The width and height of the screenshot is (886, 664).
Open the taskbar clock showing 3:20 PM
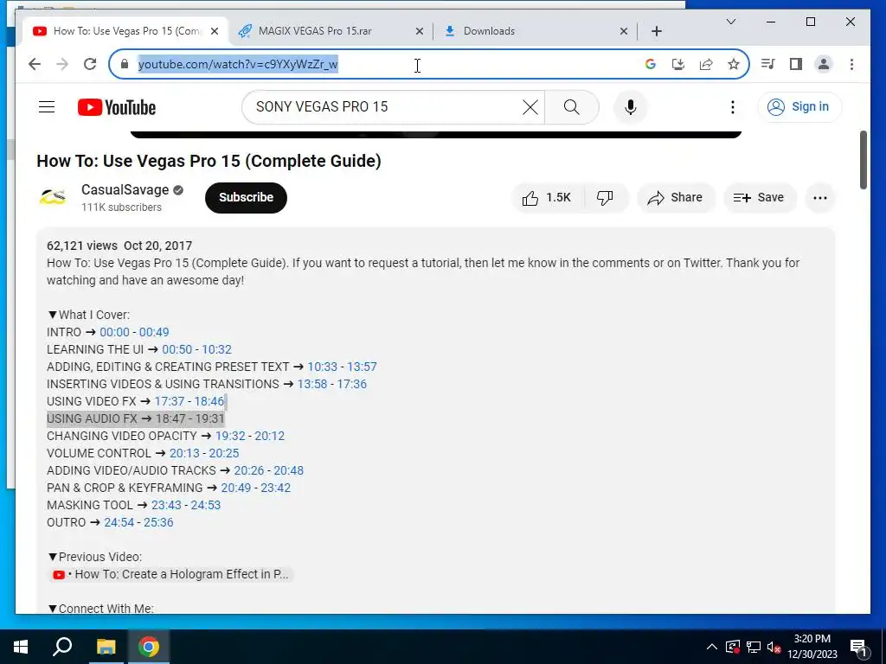tap(812, 647)
